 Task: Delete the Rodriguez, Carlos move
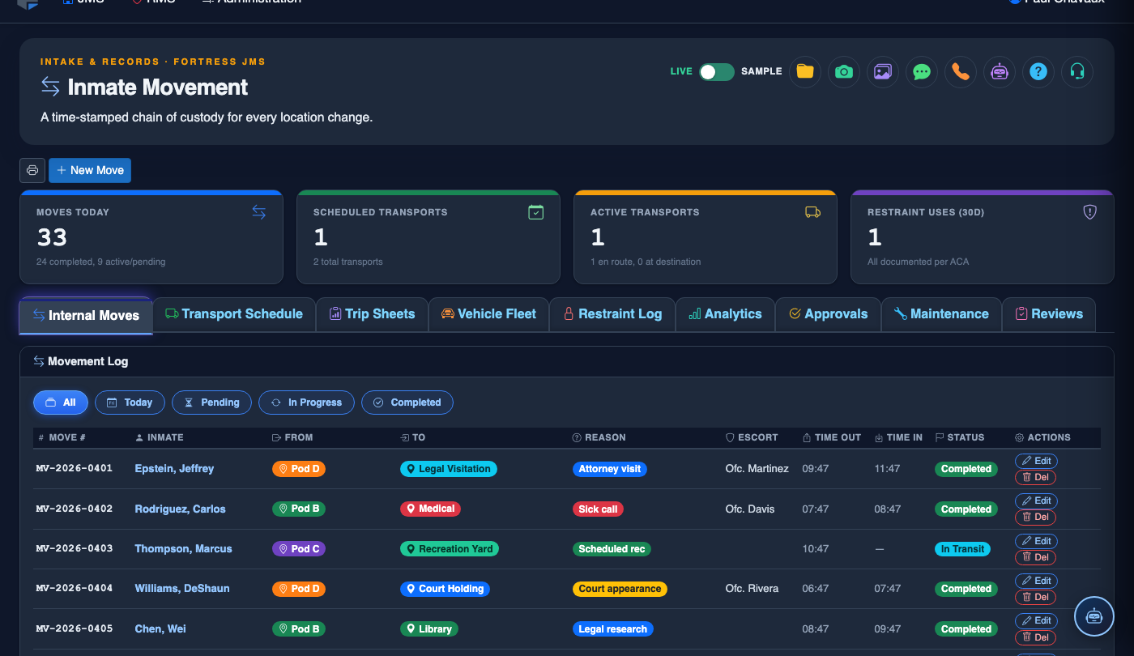pos(1036,517)
